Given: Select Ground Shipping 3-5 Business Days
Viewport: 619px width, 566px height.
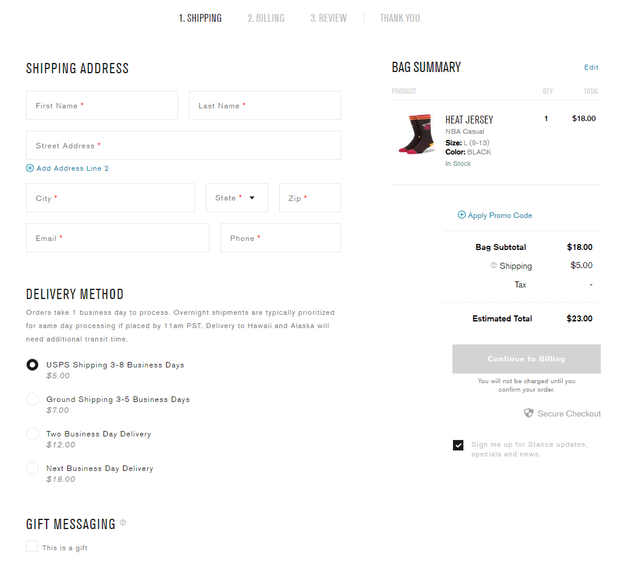Looking at the screenshot, I should 32,399.
